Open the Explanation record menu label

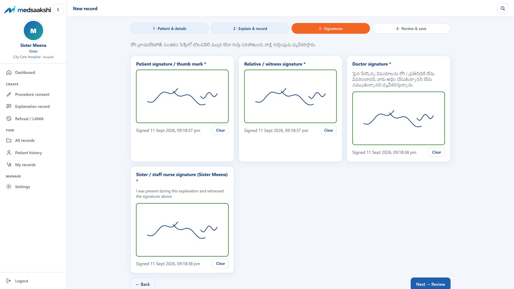click(x=32, y=107)
